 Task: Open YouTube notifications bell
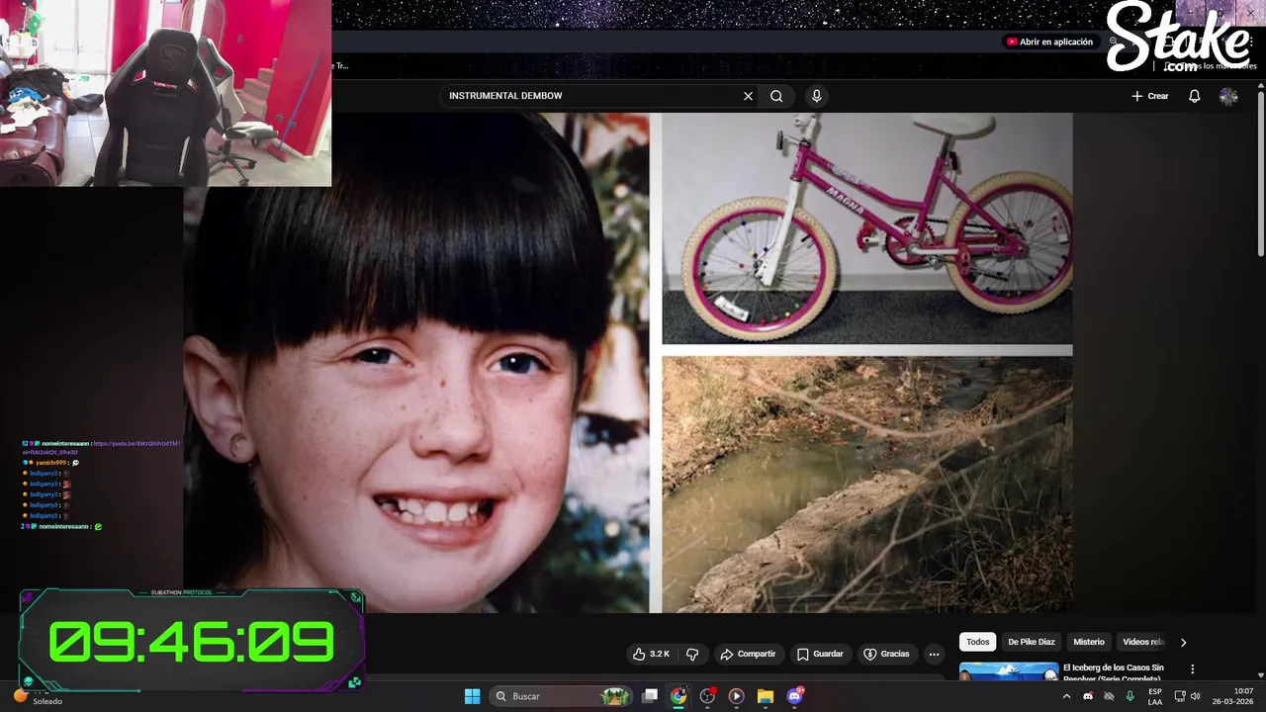[x=1195, y=96]
